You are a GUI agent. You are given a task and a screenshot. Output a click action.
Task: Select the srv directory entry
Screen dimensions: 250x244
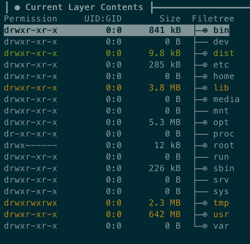[x=117, y=180]
